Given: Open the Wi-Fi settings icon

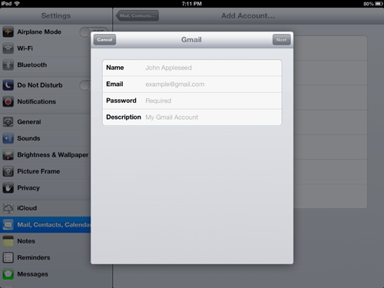Looking at the screenshot, I should pyautogui.click(x=8, y=48).
